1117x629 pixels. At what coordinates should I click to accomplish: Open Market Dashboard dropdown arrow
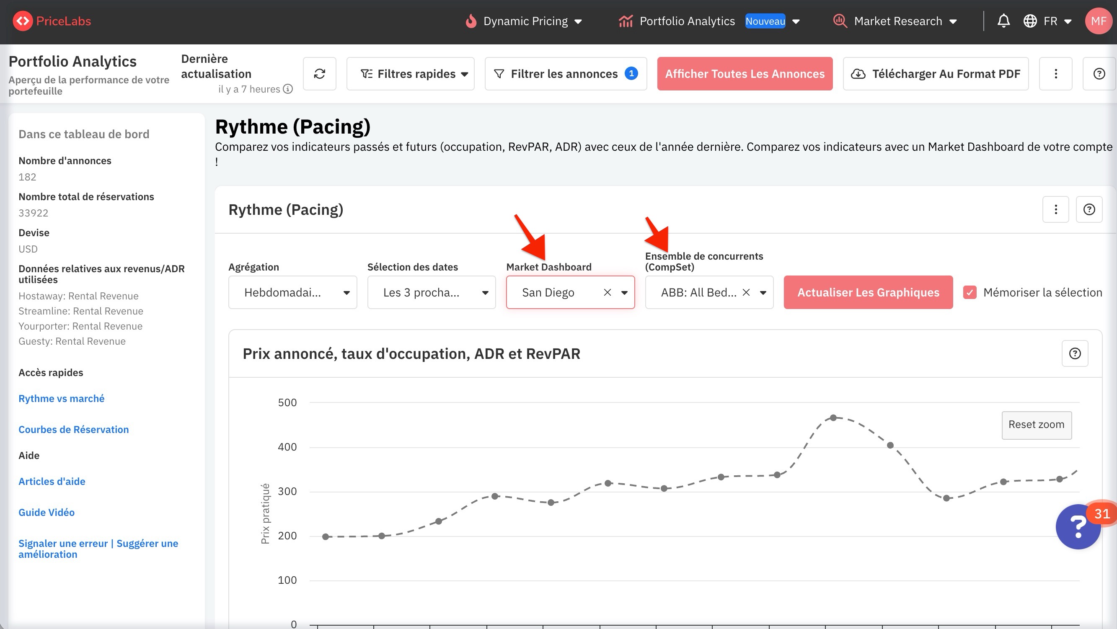624,293
